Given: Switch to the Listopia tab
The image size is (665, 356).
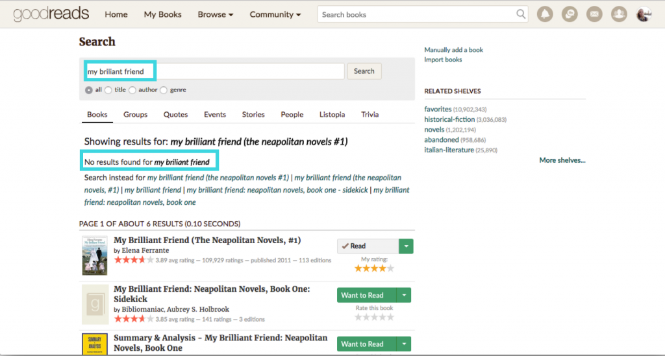Looking at the screenshot, I should coord(332,115).
